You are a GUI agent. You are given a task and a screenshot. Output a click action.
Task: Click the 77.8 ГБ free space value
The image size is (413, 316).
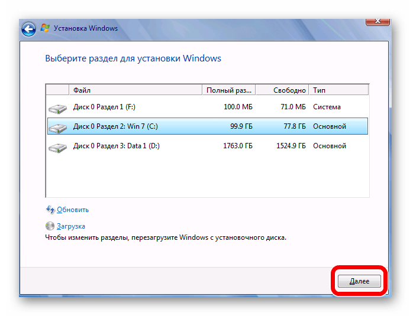click(295, 126)
